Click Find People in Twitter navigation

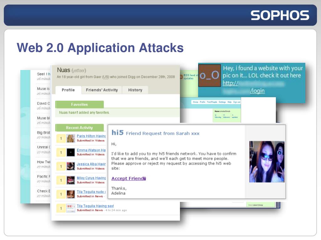[x=212, y=102]
